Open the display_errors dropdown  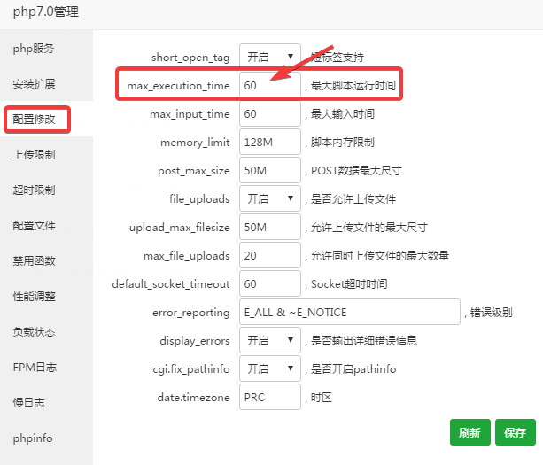tap(269, 341)
